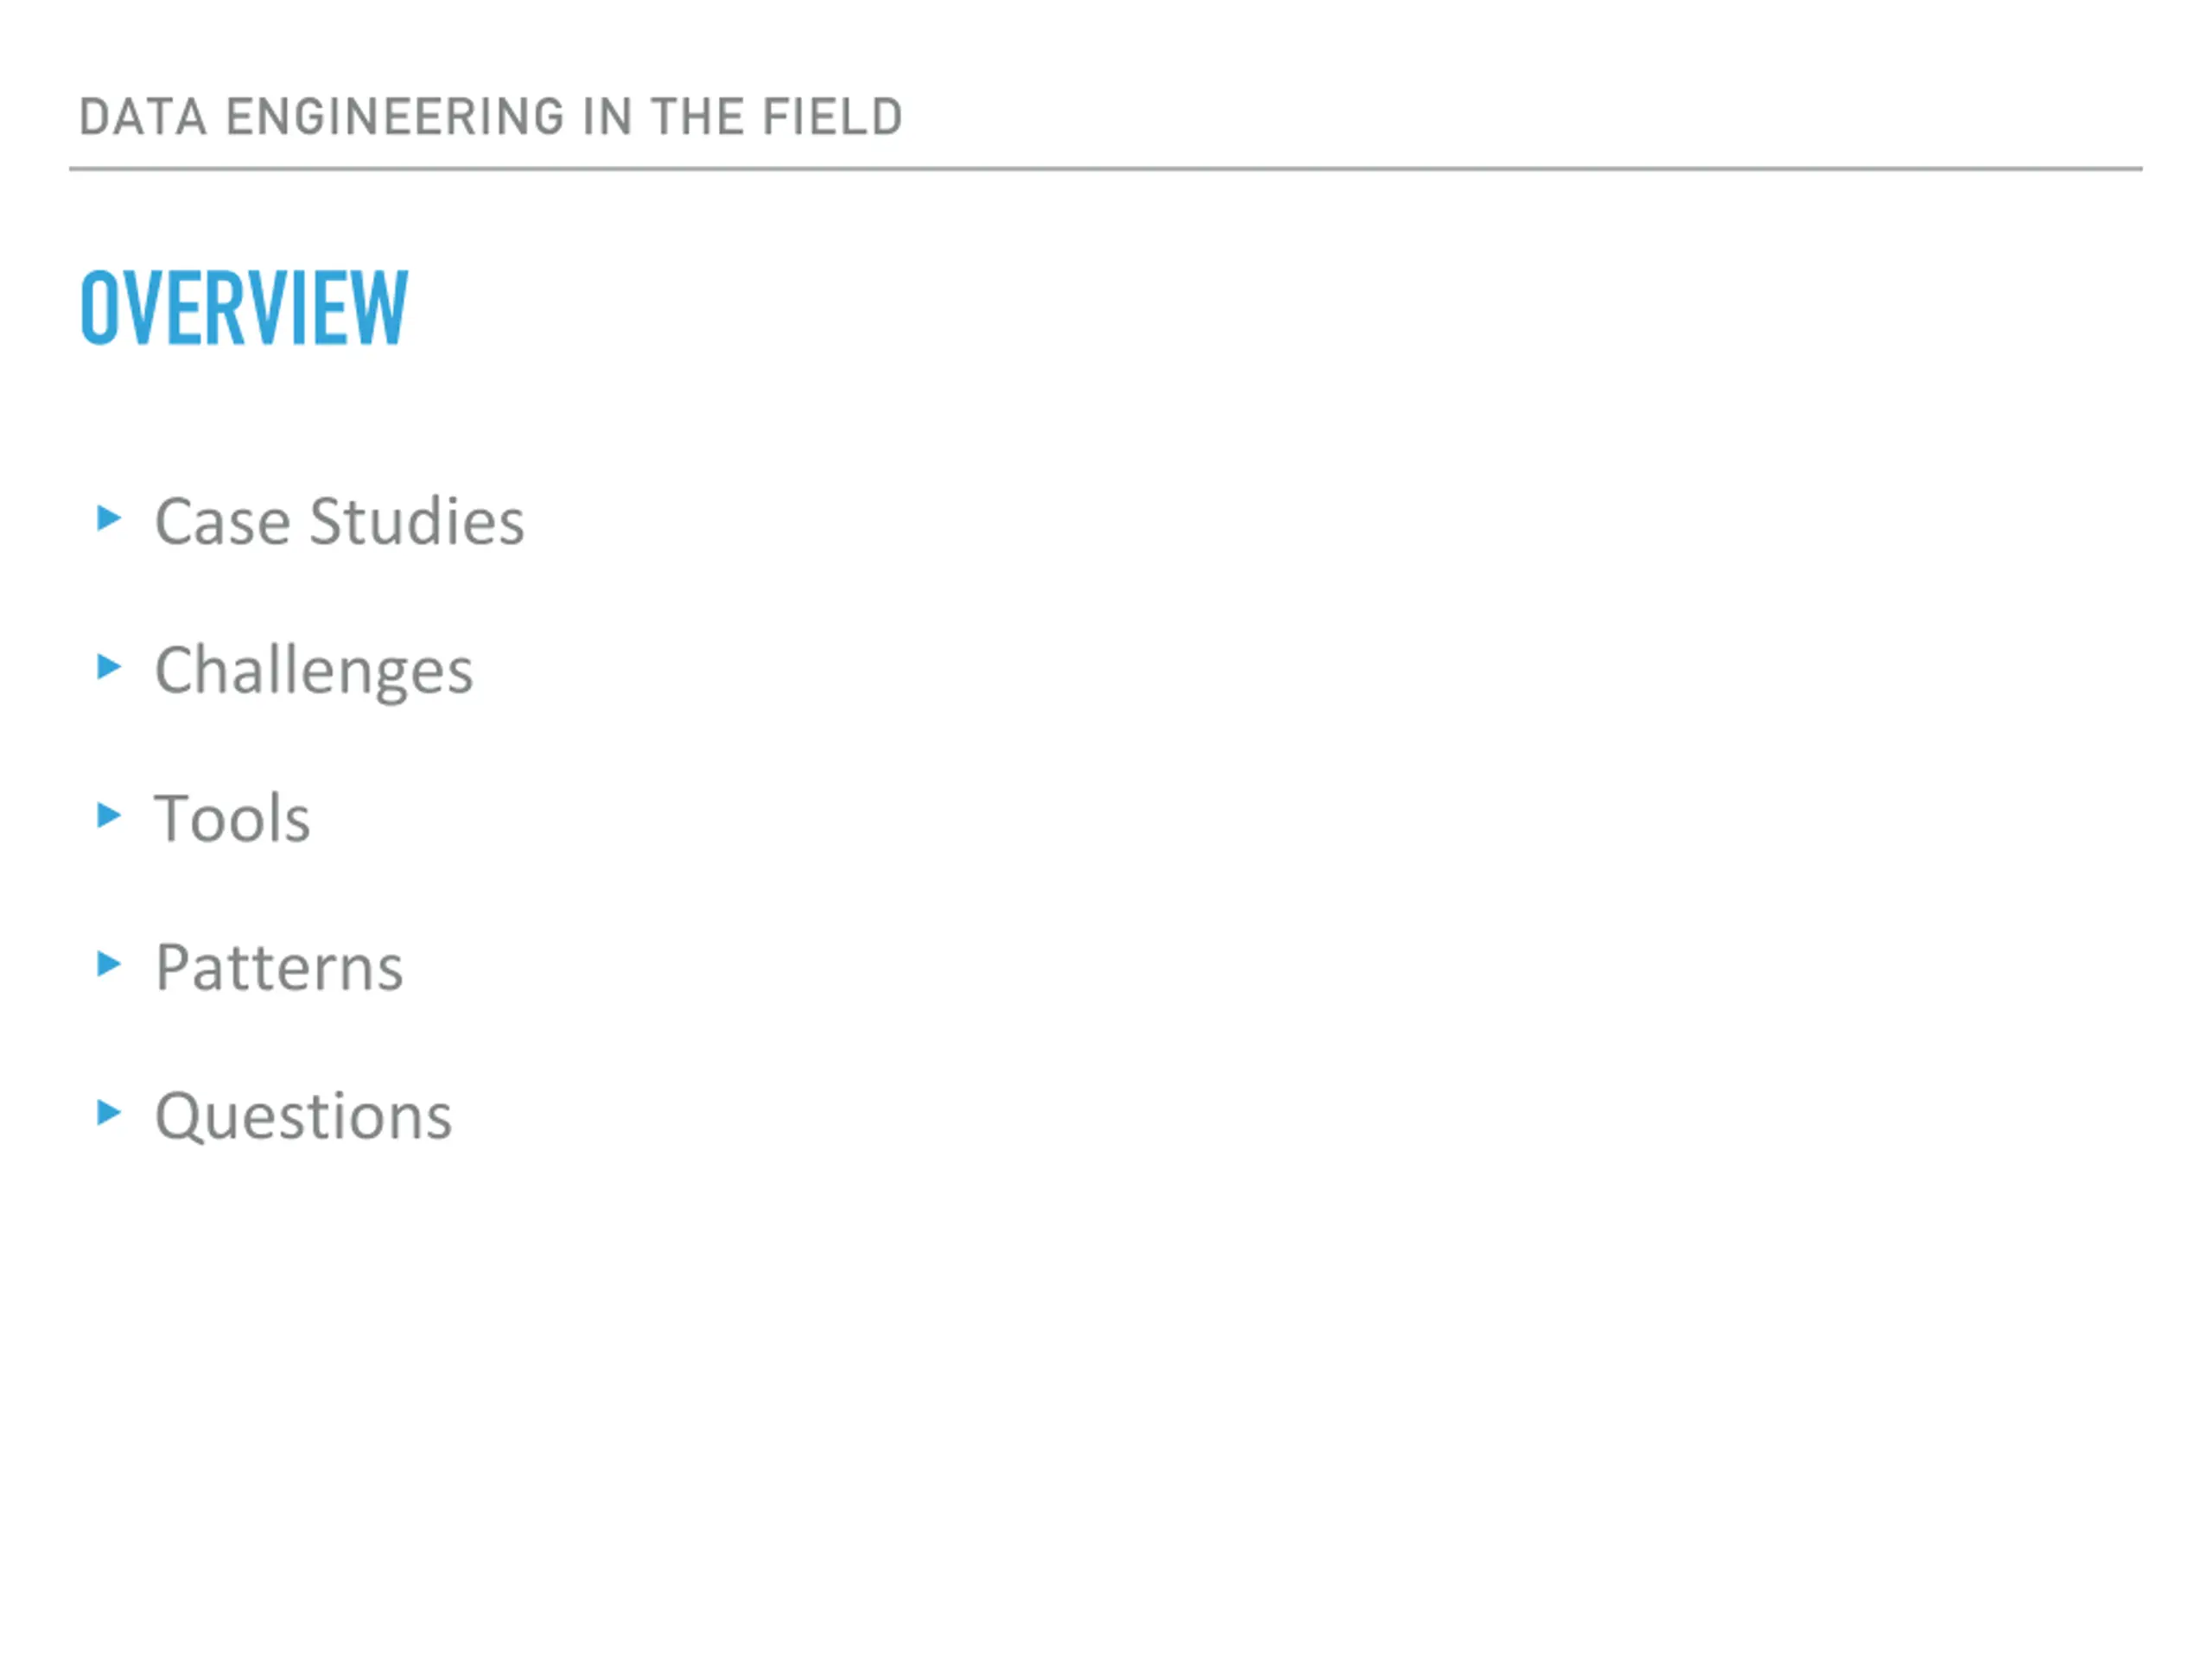The width and height of the screenshot is (2212, 1659).
Task: Click the Patterns bullet text
Action: pos(279,967)
